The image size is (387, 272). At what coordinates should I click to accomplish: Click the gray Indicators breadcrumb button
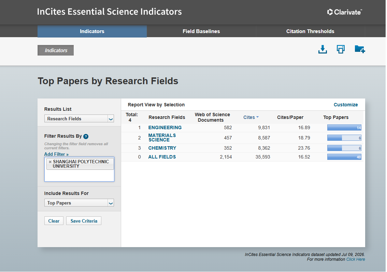(56, 50)
